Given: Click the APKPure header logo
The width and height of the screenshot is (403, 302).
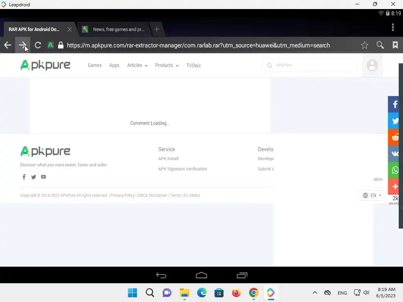Looking at the screenshot, I should (x=45, y=65).
